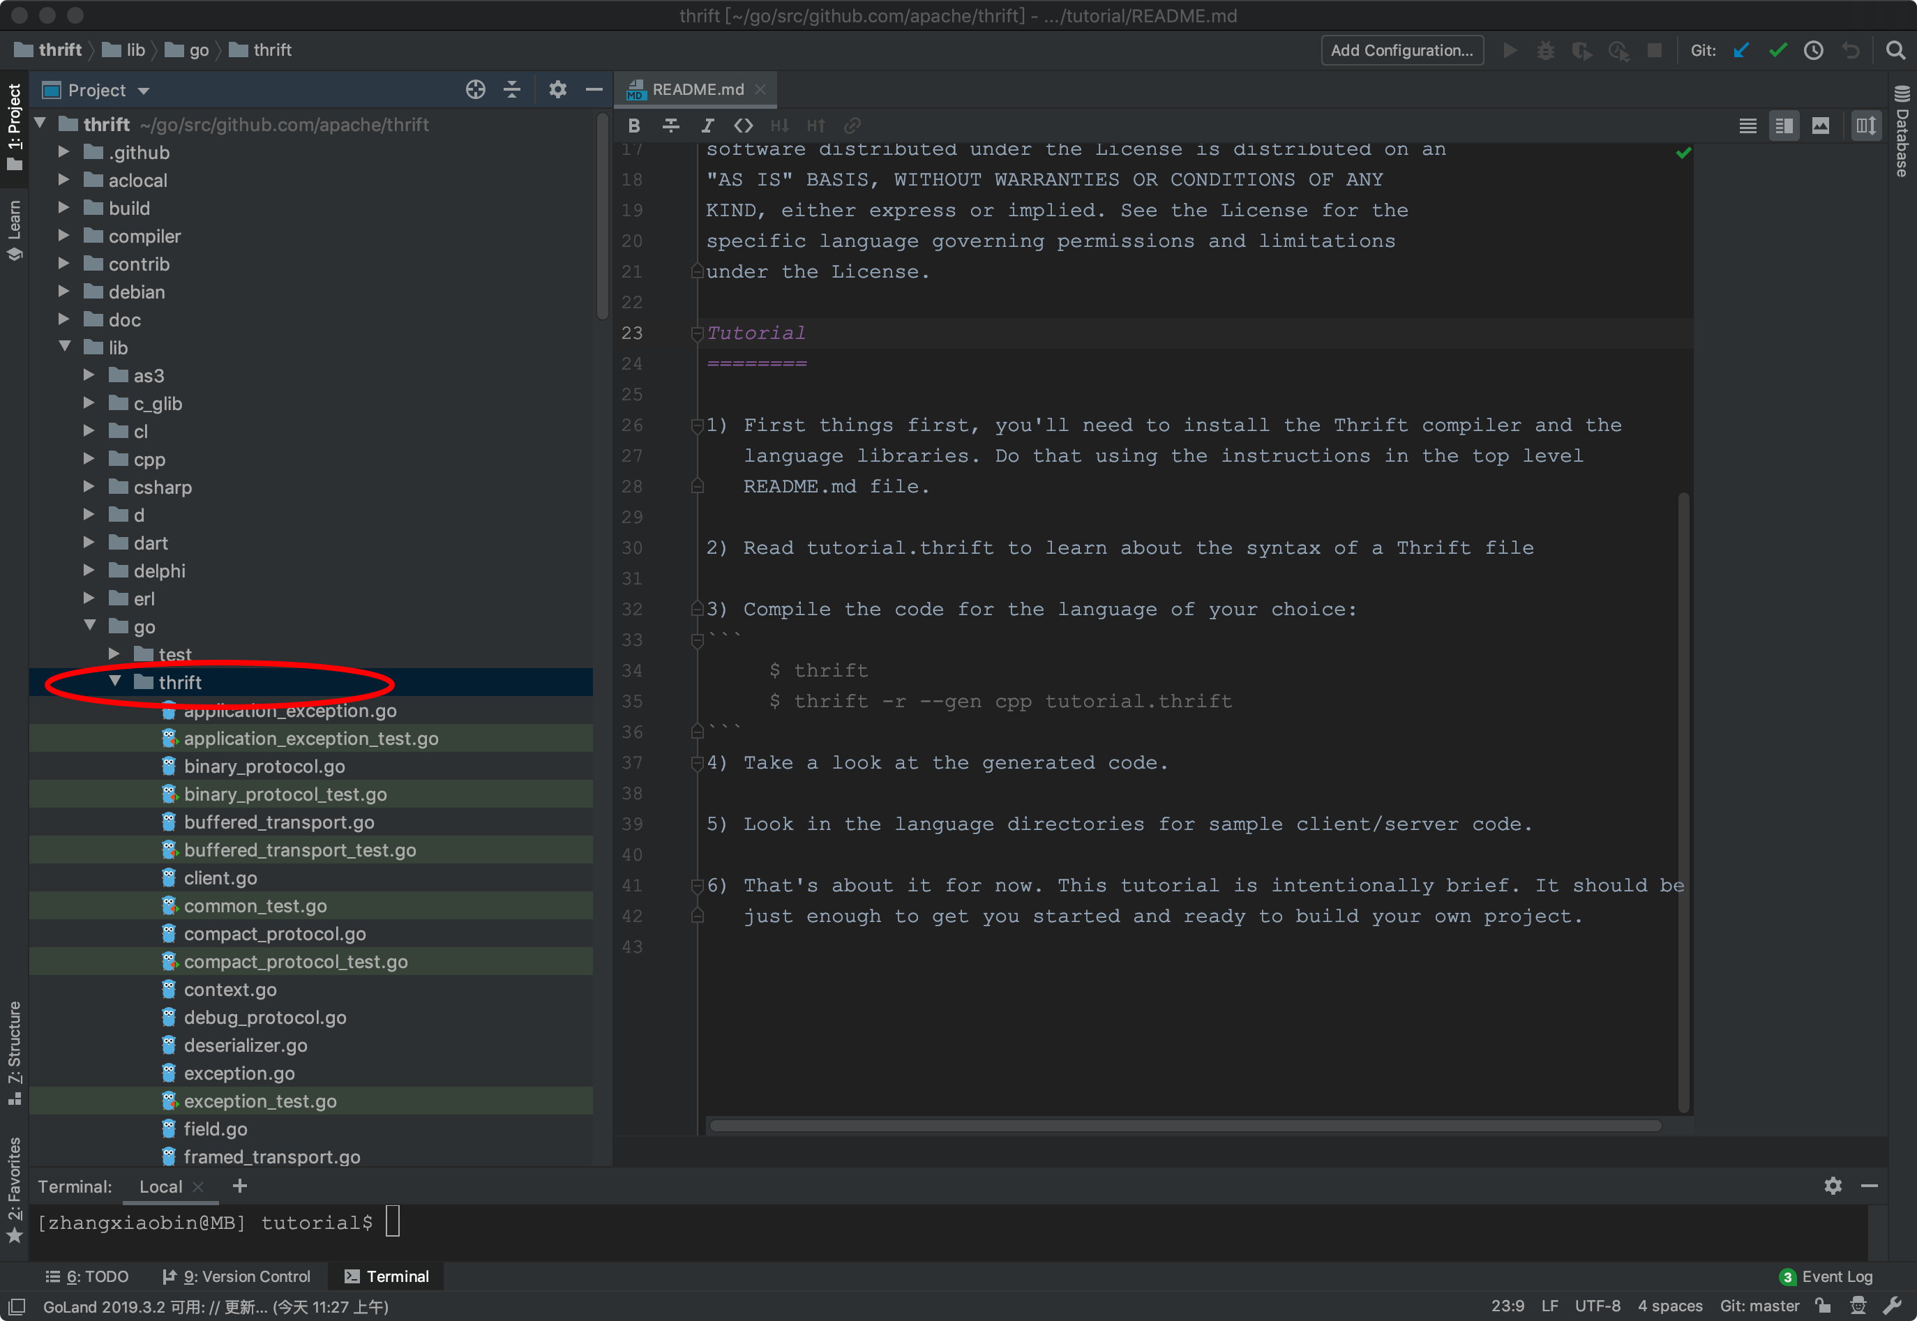Open the terminal settings gear
Image resolution: width=1917 pixels, height=1321 pixels.
click(x=1833, y=1185)
